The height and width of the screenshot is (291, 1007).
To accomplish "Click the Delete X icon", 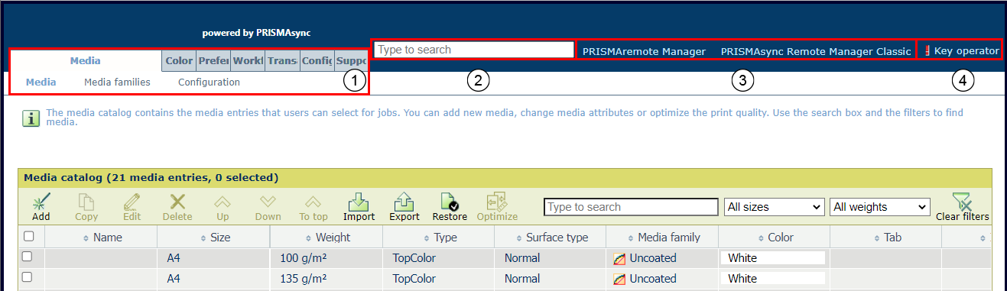I will coord(177,202).
